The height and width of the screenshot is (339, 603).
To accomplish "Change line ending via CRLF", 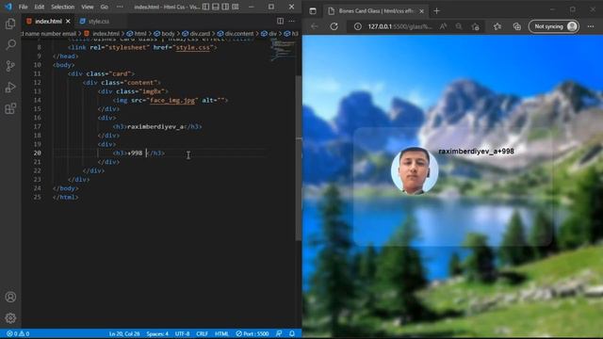I will [x=203, y=333].
